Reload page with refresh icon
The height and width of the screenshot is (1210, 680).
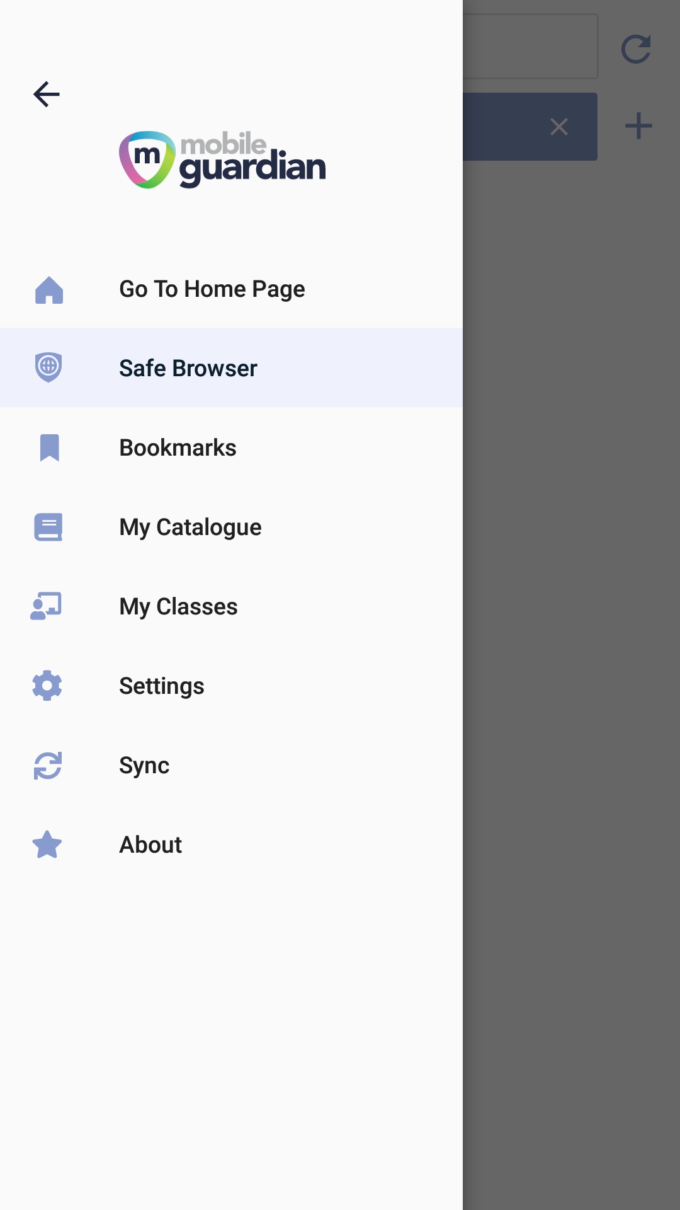pos(636,49)
